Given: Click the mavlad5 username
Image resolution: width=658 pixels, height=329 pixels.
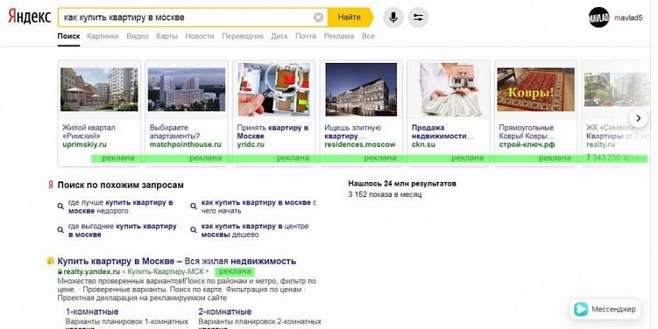Looking at the screenshot, I should click(x=628, y=17).
